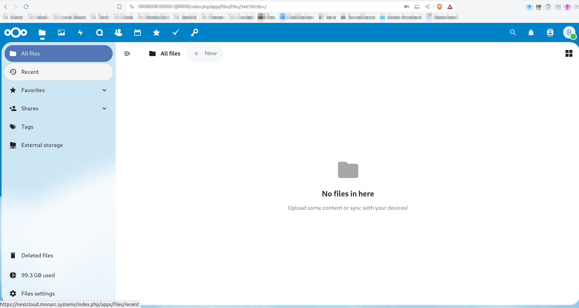Click the New file button
579x308 pixels.
coord(205,54)
